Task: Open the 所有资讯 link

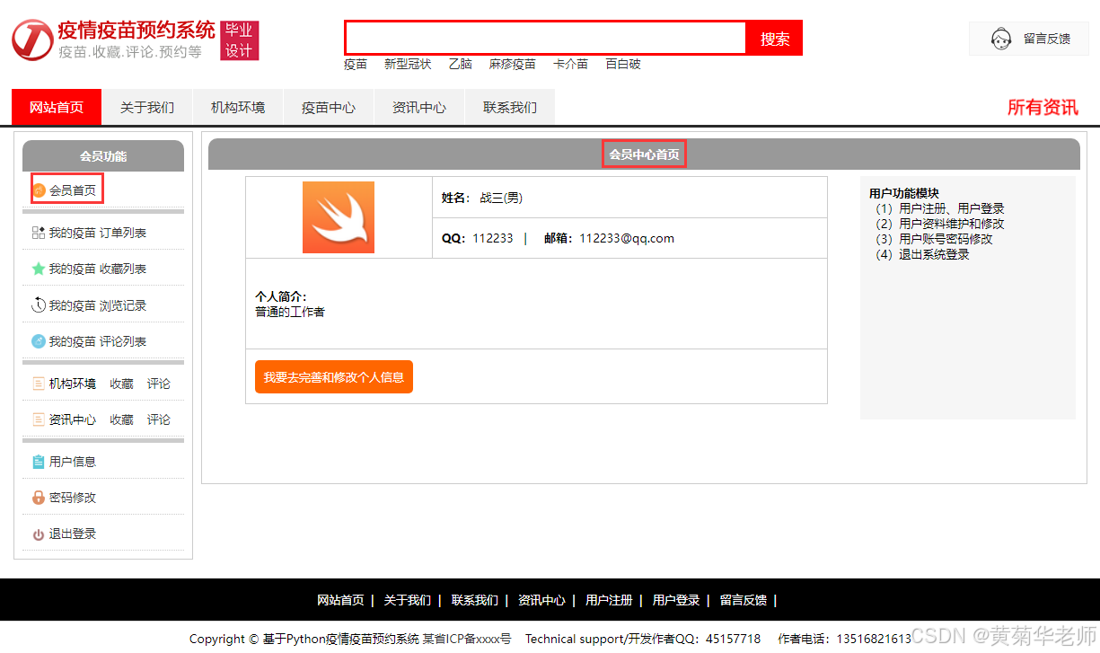Action: [1042, 106]
